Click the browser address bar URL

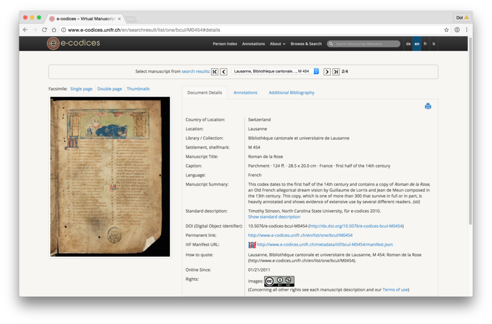pos(144,30)
